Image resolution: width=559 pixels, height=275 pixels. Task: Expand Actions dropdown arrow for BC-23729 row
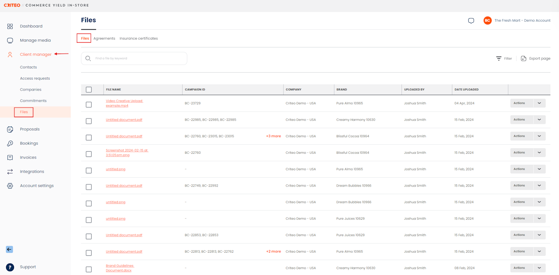[x=539, y=103]
